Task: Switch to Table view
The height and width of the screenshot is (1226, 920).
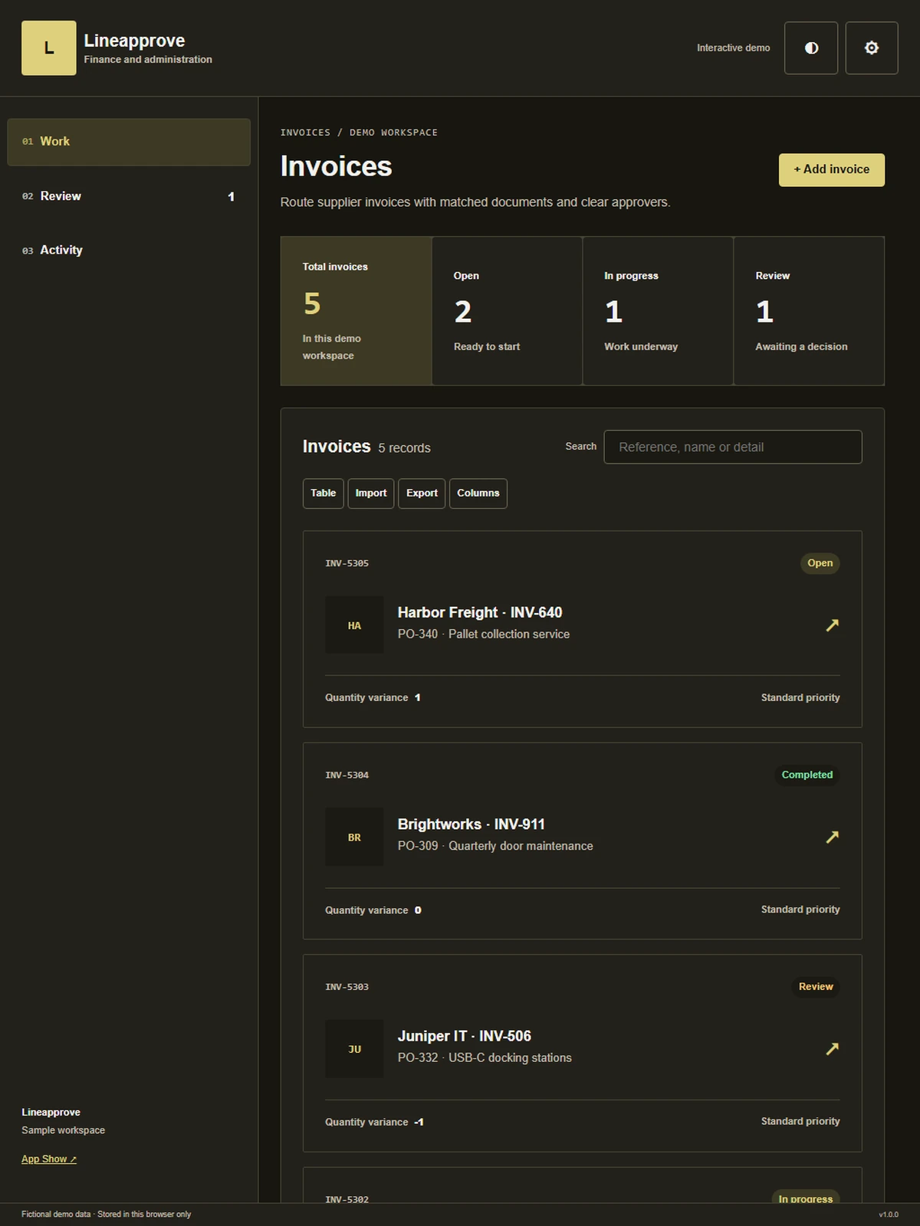Action: tap(323, 493)
